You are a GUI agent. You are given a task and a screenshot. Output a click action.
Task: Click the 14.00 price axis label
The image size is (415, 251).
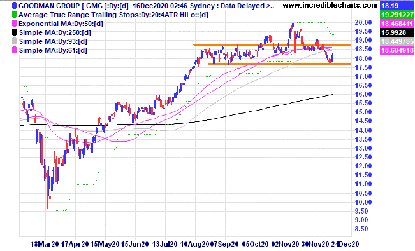coord(363,130)
